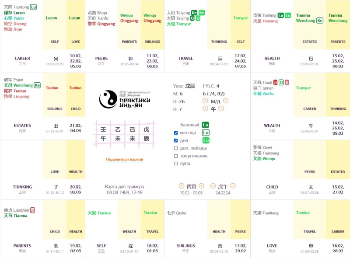This screenshot has height=258, width=350.
Task: Uncheck the месяца checkbox
Action: click(176, 133)
